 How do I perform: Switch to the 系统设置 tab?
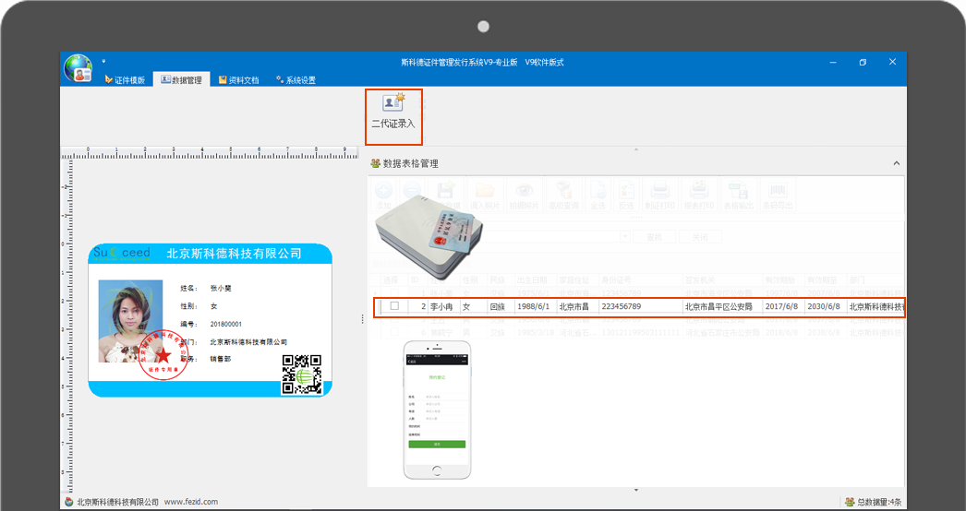296,80
